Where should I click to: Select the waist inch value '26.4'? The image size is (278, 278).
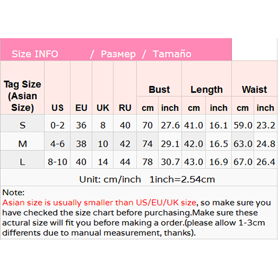[x=266, y=161]
